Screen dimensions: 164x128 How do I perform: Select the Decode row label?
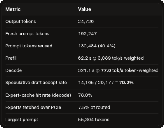pos(14,70)
